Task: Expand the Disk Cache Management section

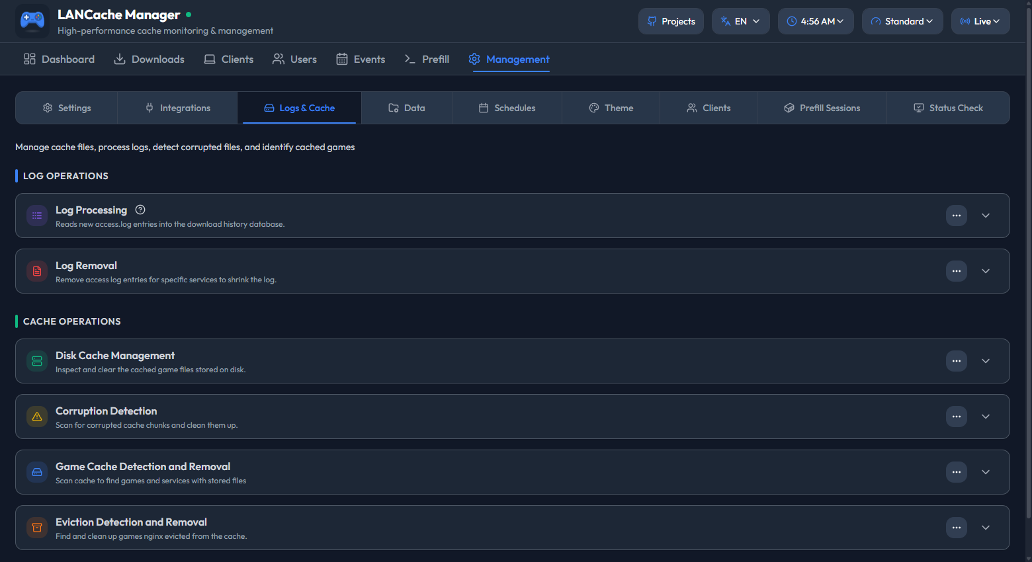Action: [x=986, y=361]
